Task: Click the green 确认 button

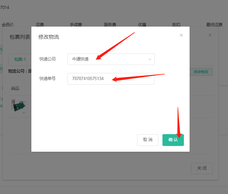Action: point(173,140)
